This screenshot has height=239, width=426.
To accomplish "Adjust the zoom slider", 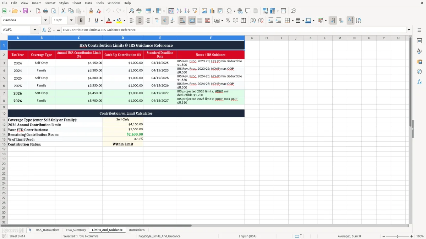I will [398, 236].
